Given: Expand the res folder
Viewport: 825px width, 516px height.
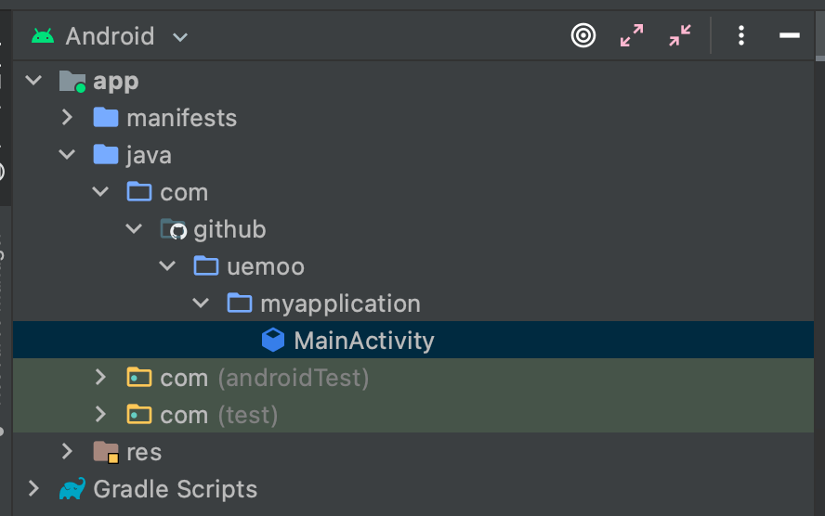Looking at the screenshot, I should tap(67, 451).
